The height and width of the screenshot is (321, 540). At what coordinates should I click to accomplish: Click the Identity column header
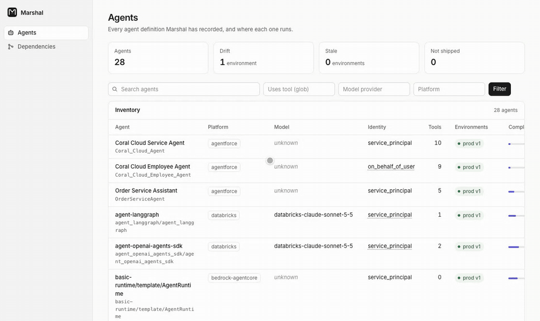tap(377, 127)
